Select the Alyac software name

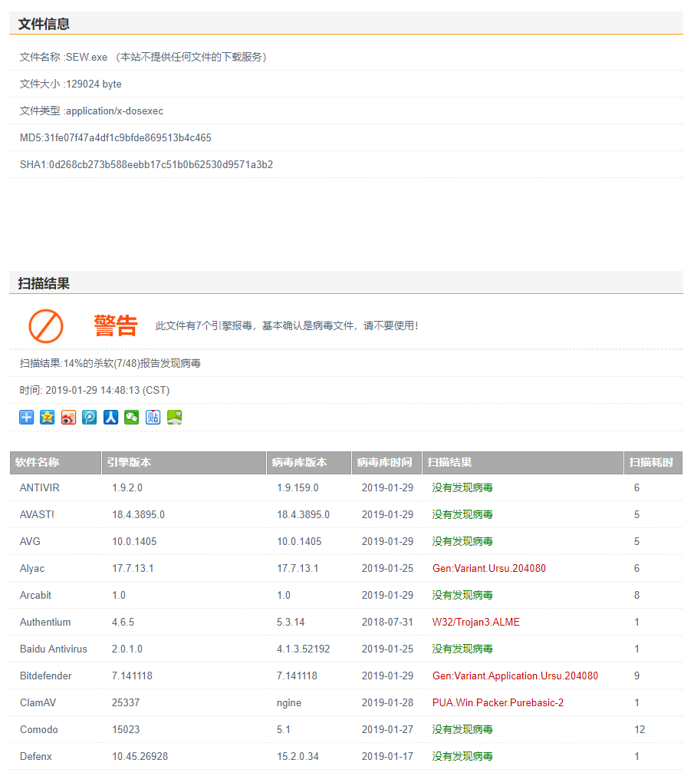32,568
